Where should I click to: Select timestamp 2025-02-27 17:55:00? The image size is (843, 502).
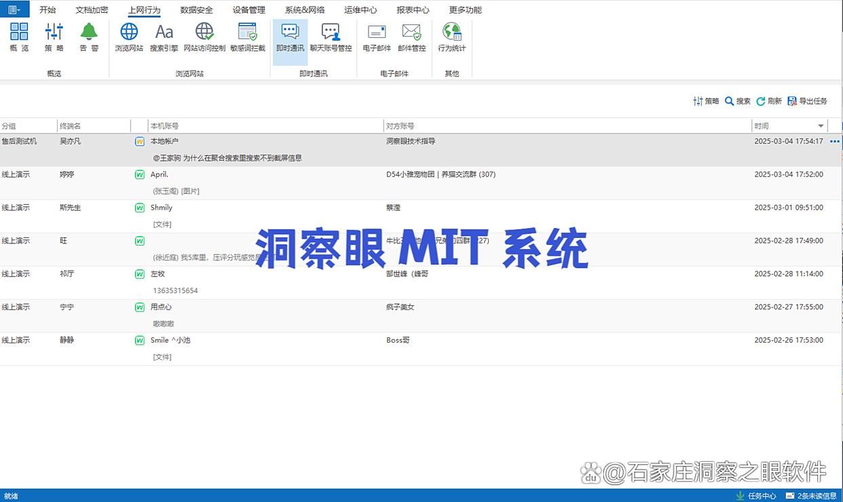(789, 307)
